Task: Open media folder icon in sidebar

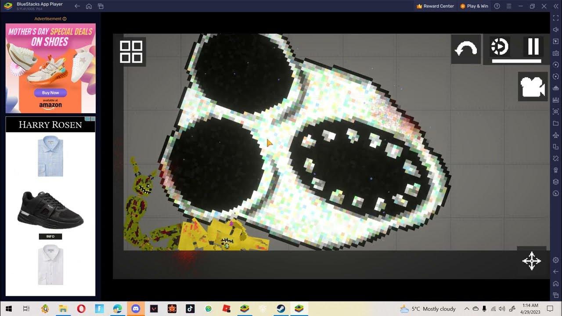Action: point(556,123)
